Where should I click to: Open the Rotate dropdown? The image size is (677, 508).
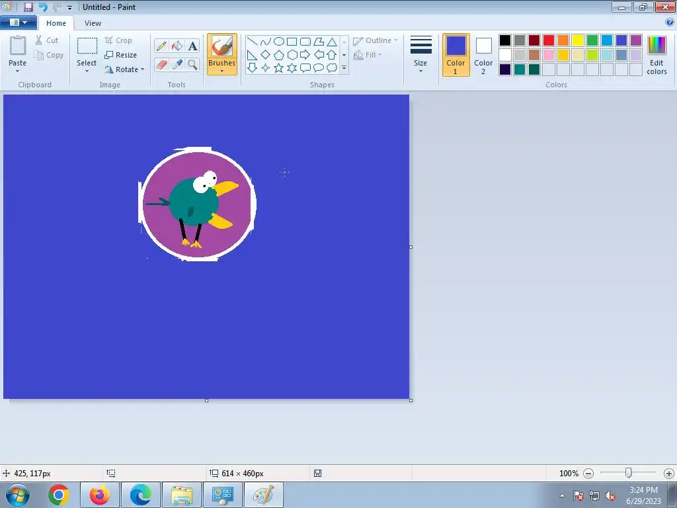(124, 69)
